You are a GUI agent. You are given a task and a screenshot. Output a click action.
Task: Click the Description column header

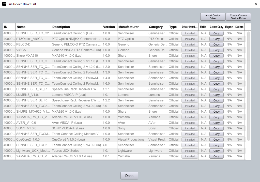pyautogui.click(x=77, y=27)
